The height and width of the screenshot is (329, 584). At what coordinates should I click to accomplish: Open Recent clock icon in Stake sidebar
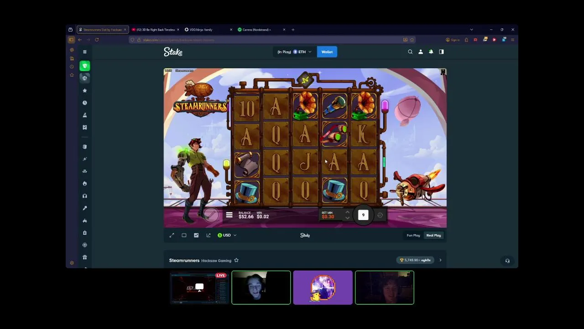[x=84, y=103]
